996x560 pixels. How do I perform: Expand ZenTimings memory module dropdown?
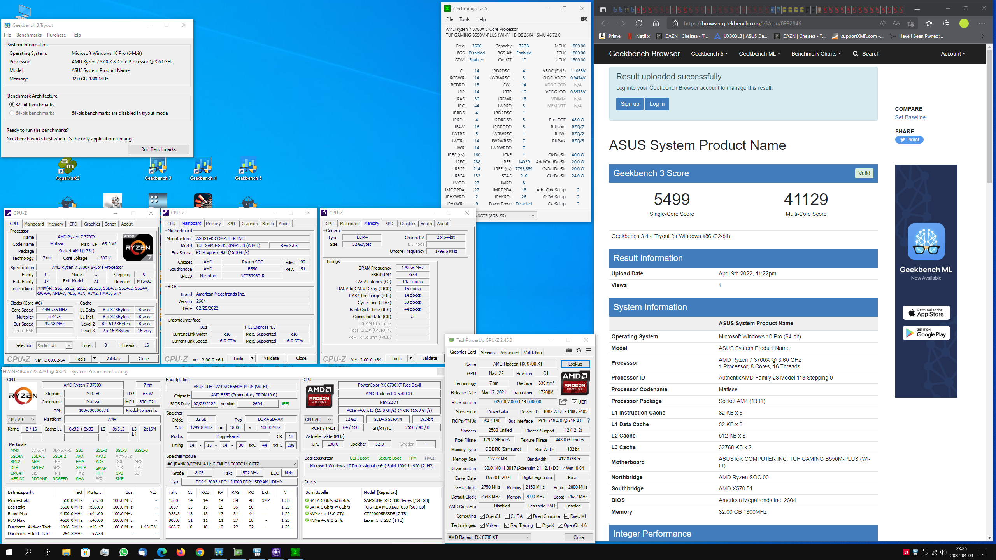[533, 216]
